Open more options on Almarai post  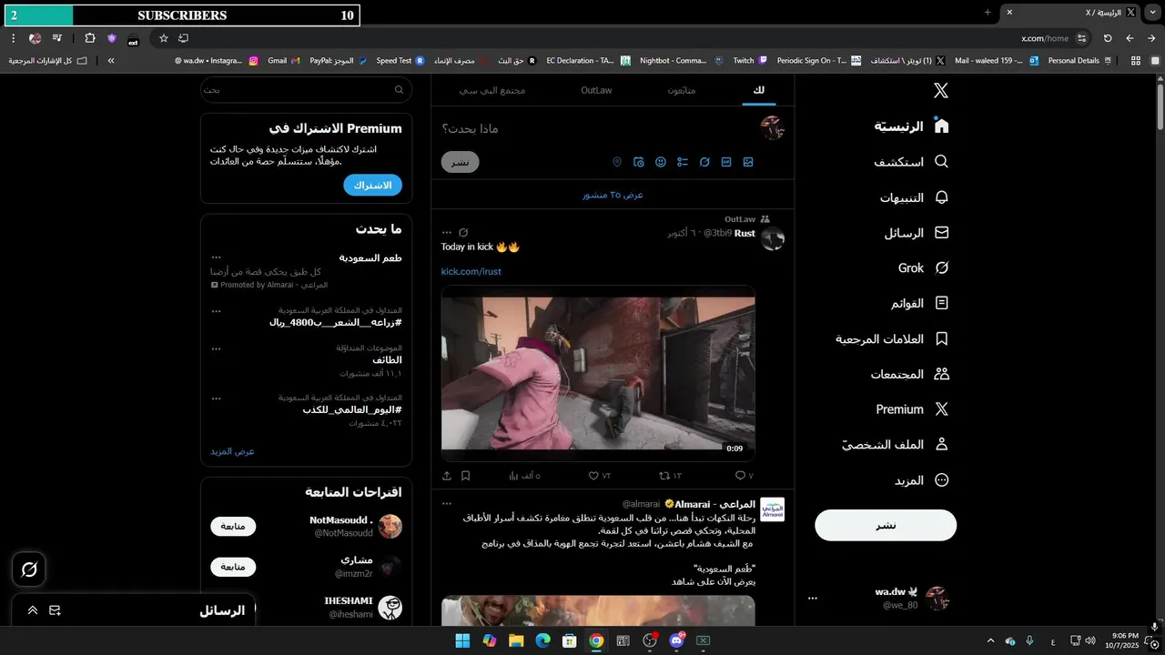click(447, 503)
